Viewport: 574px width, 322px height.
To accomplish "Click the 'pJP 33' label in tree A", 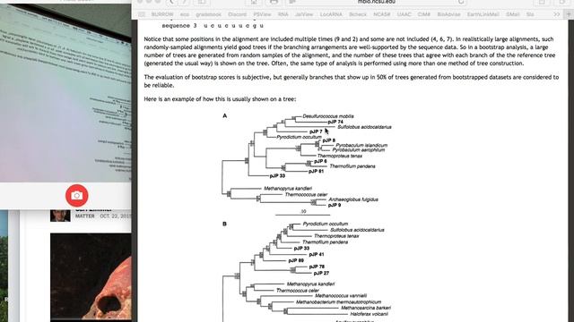I will [x=277, y=176].
